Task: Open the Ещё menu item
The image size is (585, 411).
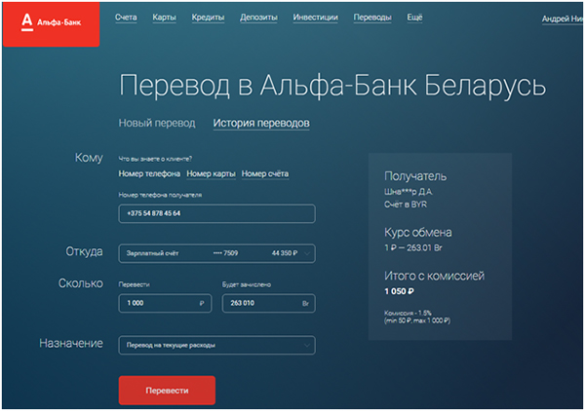Action: tap(414, 18)
